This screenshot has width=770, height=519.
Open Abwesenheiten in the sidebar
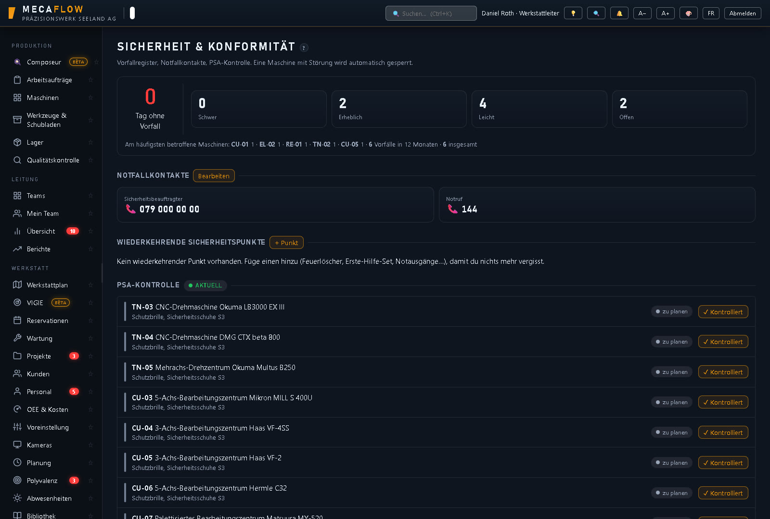click(51, 498)
